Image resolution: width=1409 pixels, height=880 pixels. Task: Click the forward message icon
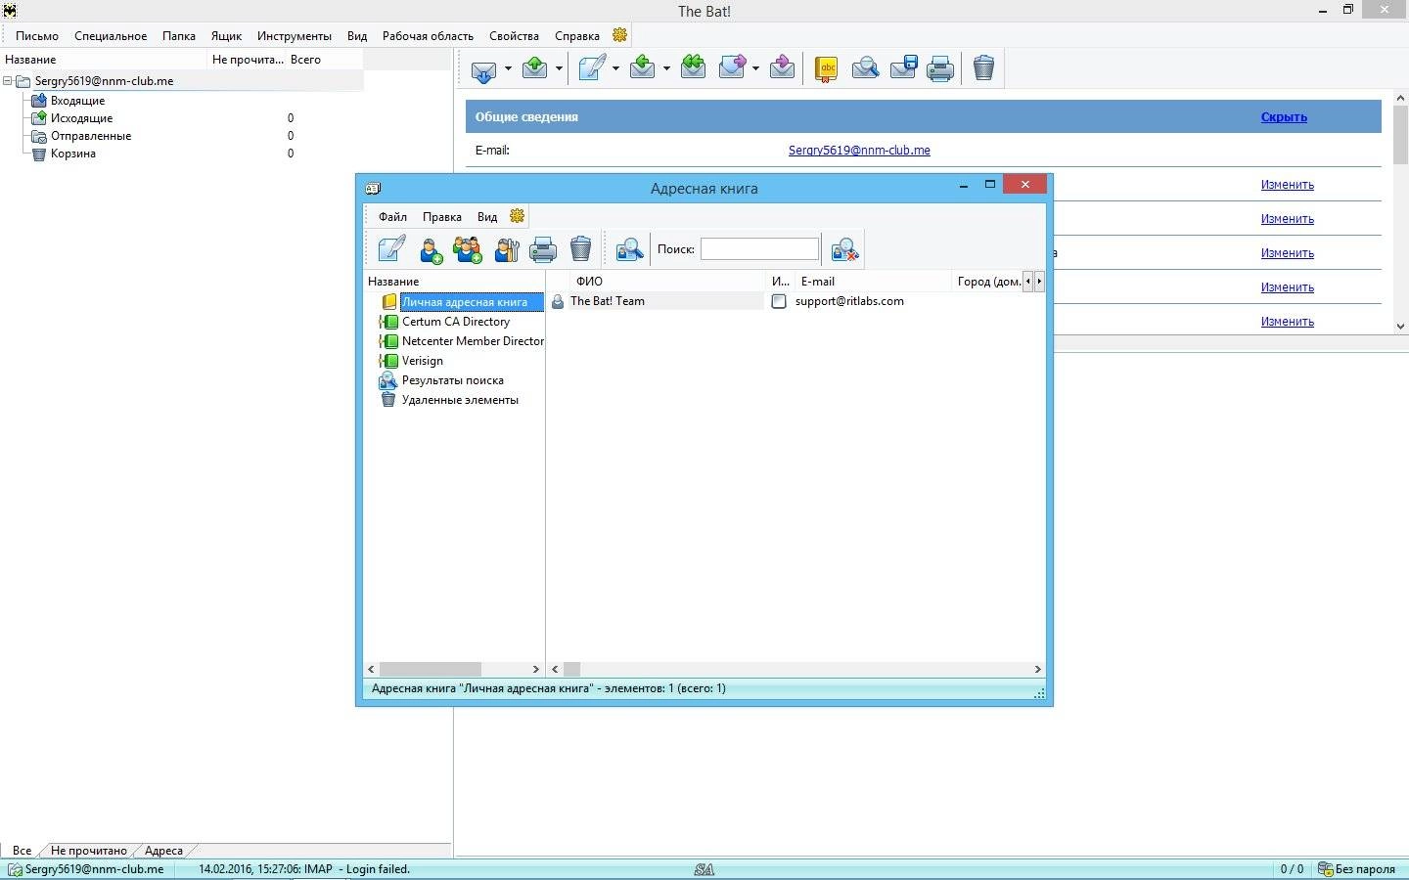(x=733, y=67)
